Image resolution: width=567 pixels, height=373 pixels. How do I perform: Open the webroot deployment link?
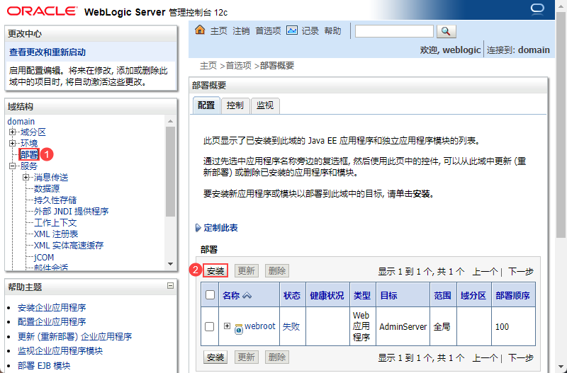[x=260, y=326]
